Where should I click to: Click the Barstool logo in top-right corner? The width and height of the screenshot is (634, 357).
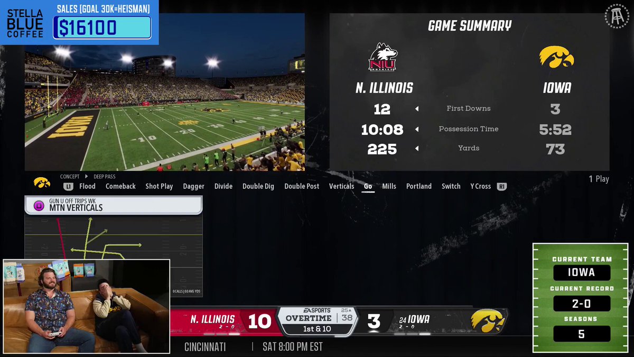coord(616,16)
